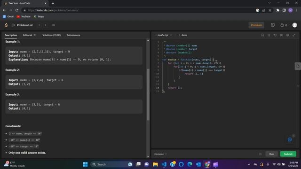Open the weather widget on taskbar
This screenshot has width=301, height=169.
point(15,164)
